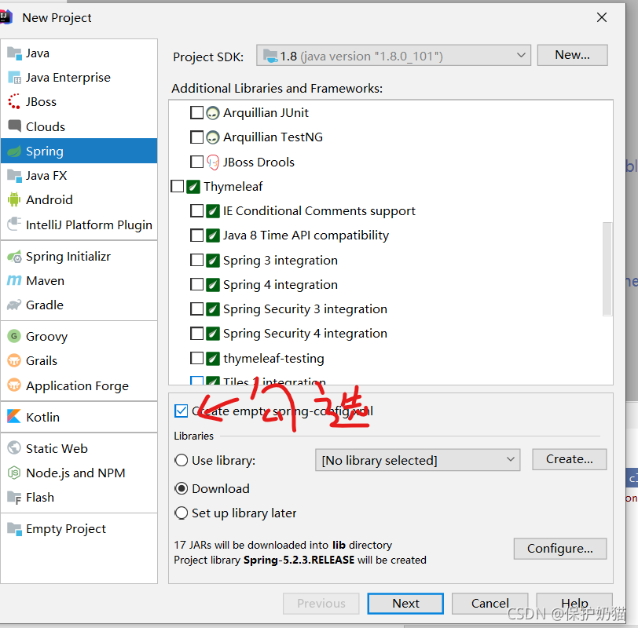Viewport: 638px width, 628px height.
Task: Select the Maven project type
Action: pyautogui.click(x=79, y=281)
